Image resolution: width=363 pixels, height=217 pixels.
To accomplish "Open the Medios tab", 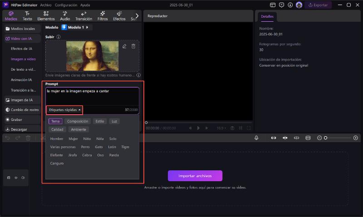I will coord(11,16).
